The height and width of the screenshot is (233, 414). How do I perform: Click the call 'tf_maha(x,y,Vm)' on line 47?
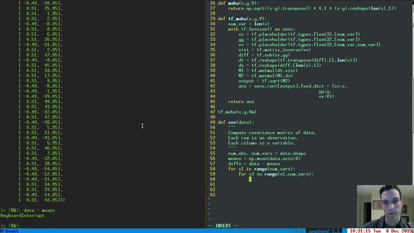pyautogui.click(x=237, y=112)
